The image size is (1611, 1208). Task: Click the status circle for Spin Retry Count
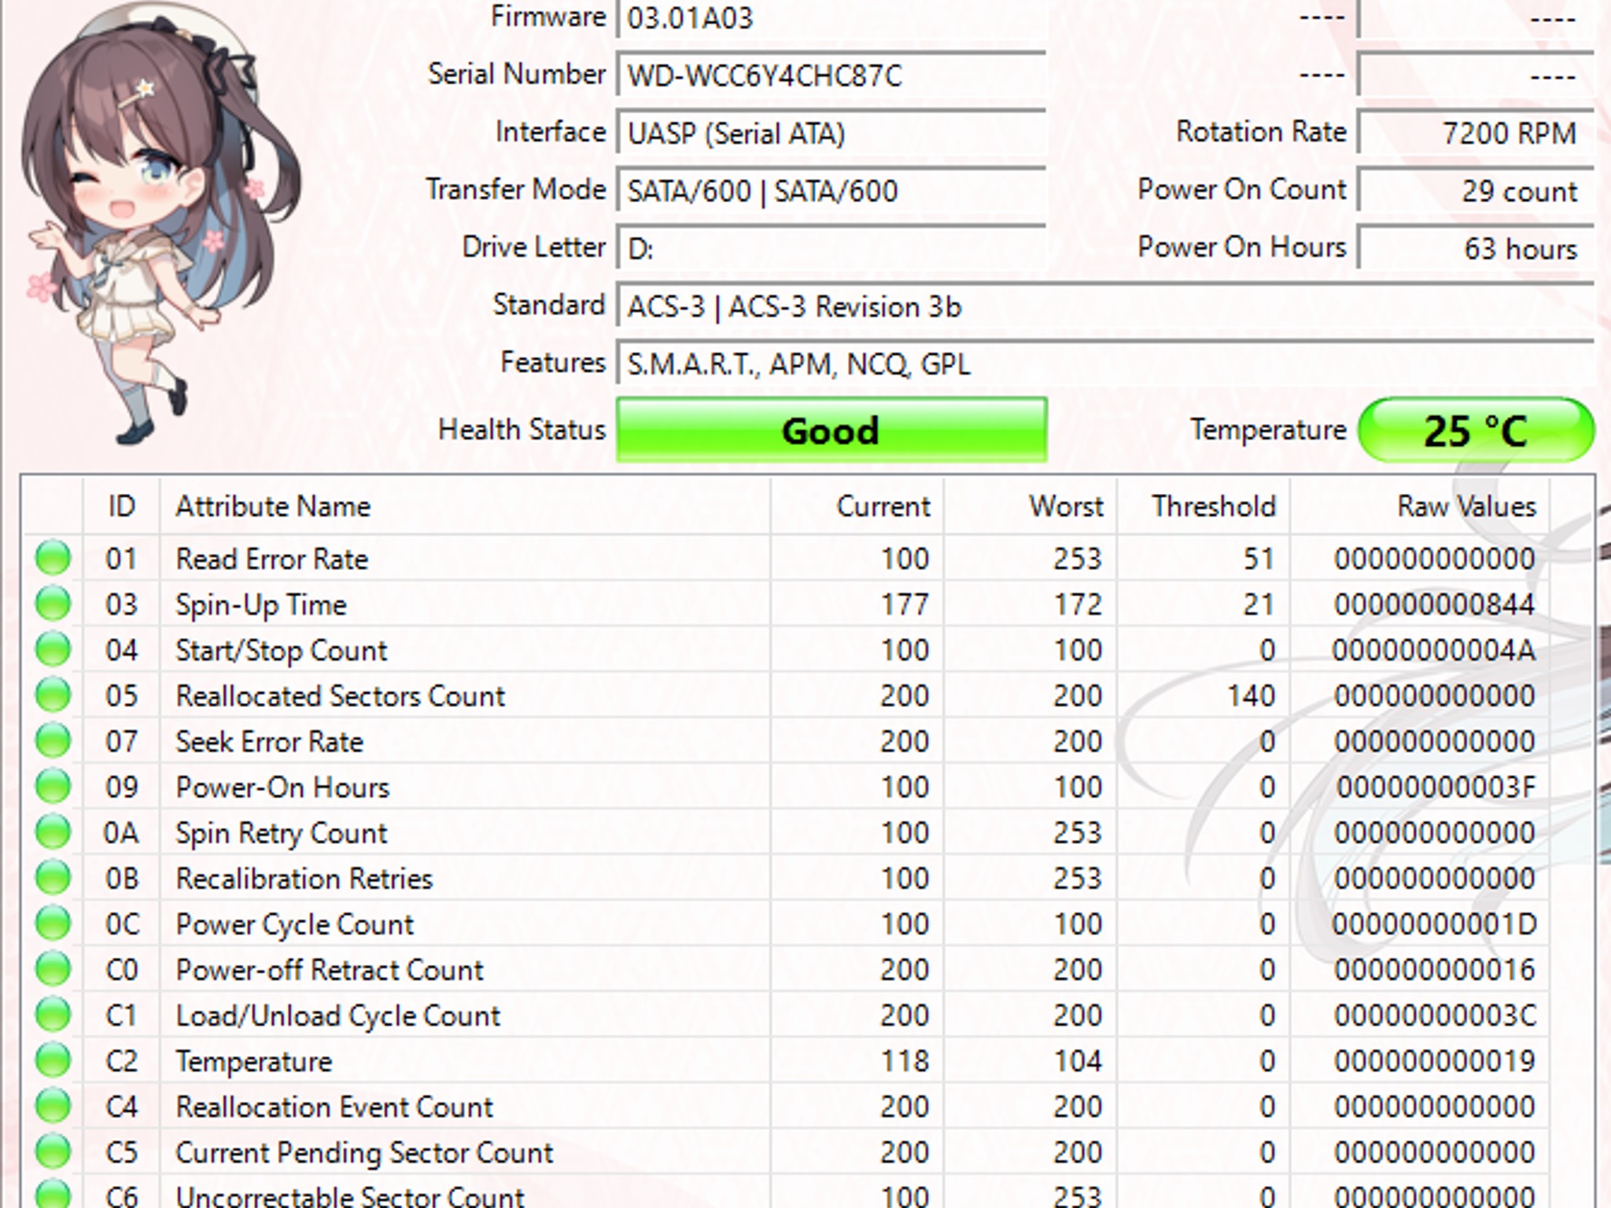coord(53,832)
